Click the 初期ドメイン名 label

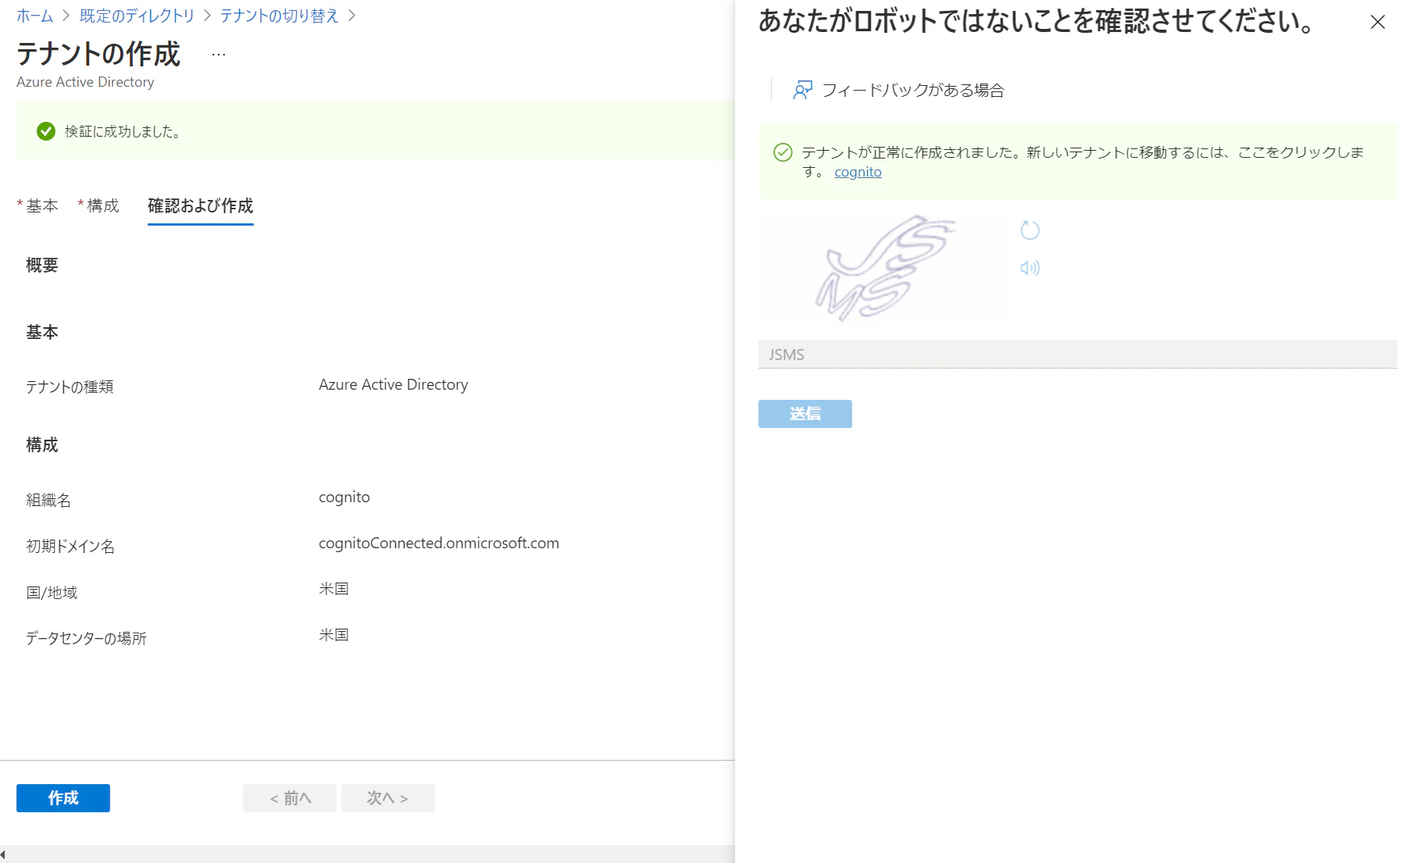click(x=70, y=546)
